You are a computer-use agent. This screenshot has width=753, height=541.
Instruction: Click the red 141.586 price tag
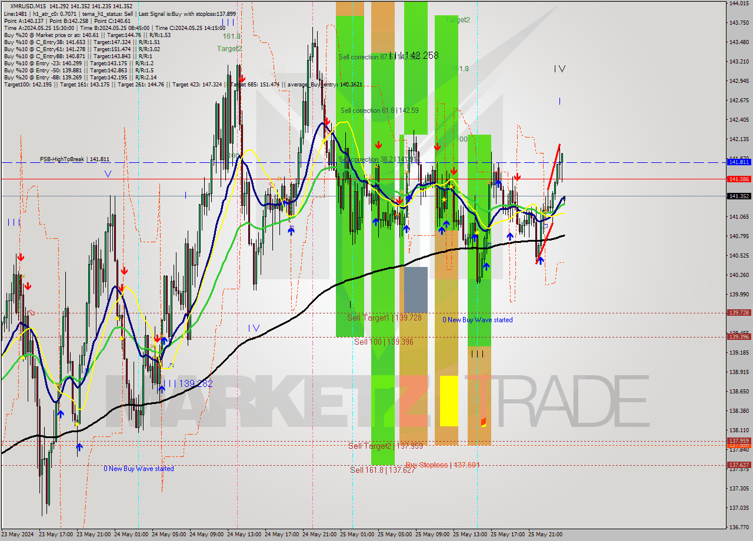point(739,179)
